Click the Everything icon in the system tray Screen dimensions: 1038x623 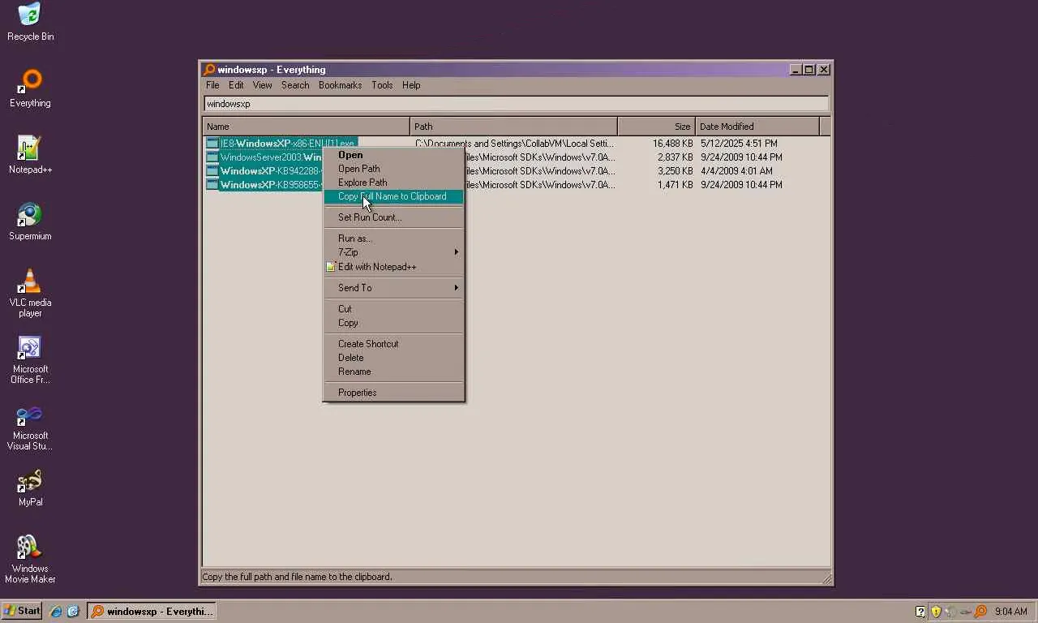point(980,612)
